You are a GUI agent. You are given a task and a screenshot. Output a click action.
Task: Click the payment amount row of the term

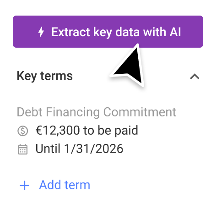(78, 131)
